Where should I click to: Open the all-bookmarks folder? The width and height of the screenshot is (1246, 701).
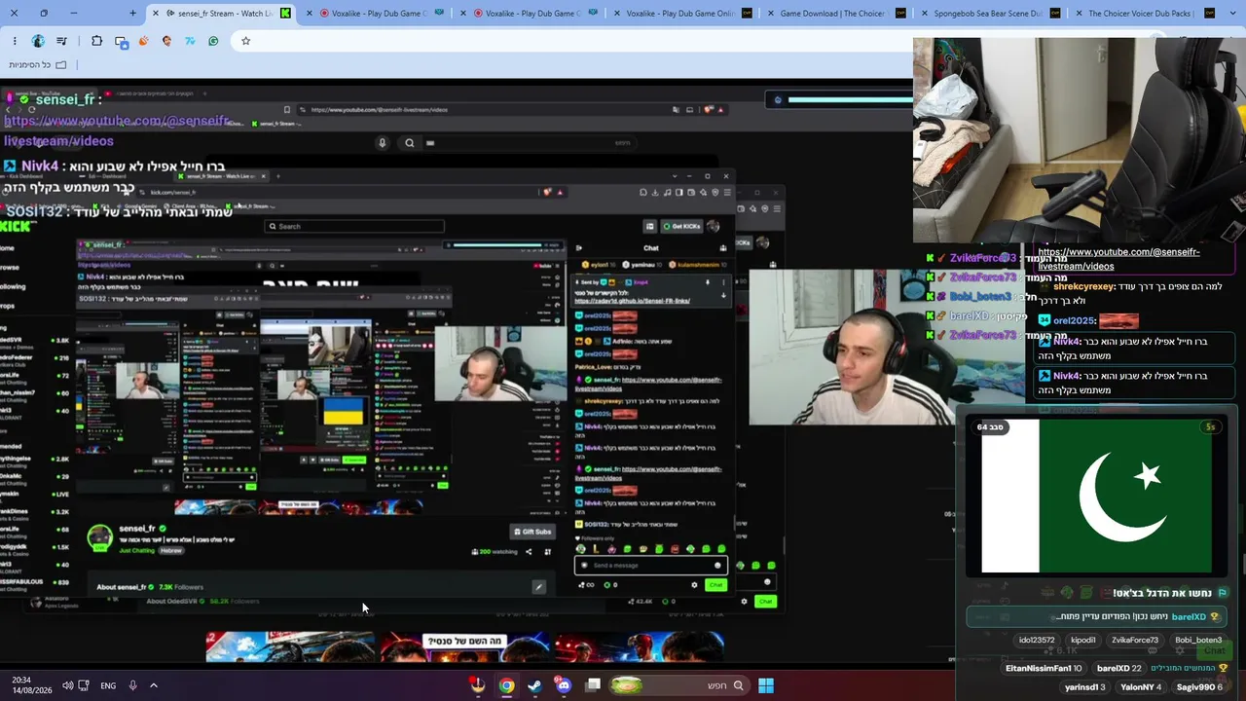point(37,64)
